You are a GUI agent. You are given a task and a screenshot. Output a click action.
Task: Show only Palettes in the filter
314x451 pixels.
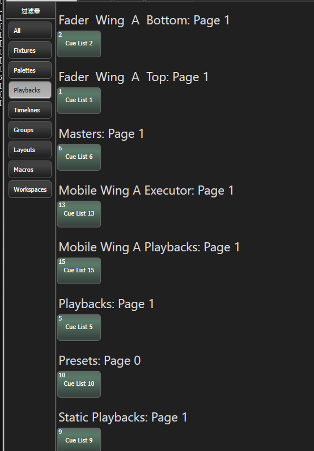pos(30,70)
